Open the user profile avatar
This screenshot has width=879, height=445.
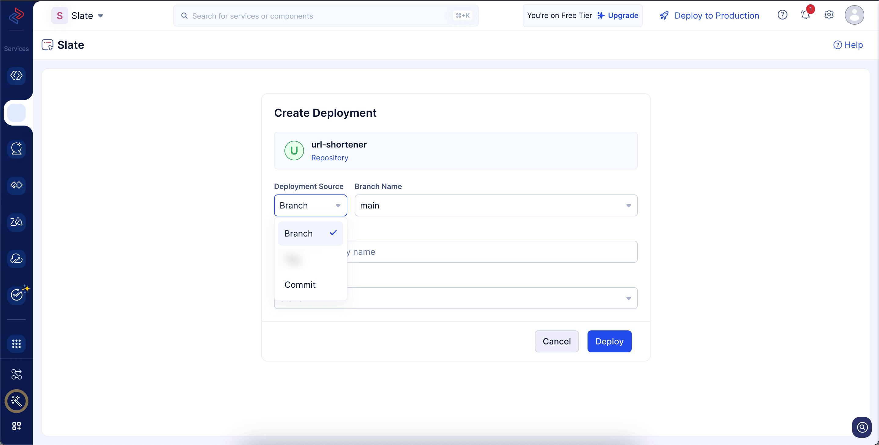point(854,15)
